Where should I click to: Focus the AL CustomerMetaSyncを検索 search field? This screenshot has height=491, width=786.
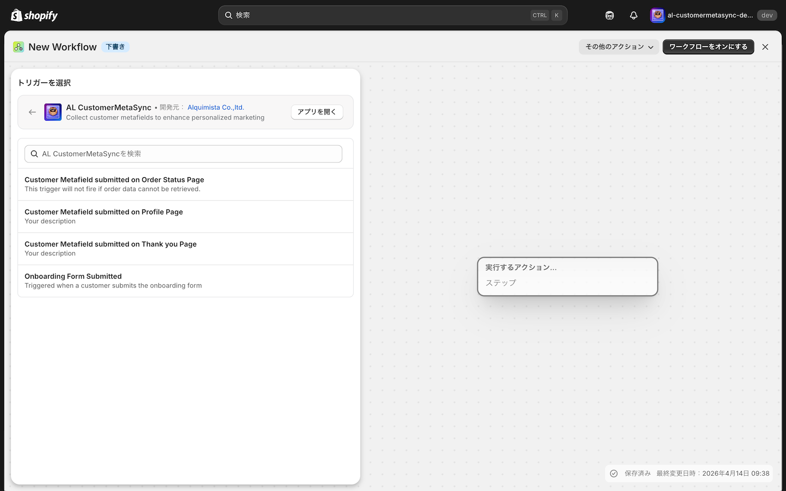pos(183,154)
